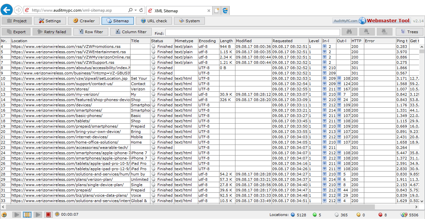Click the '326 K' length cell
The width and height of the screenshot is (425, 219).
tap(227, 100)
